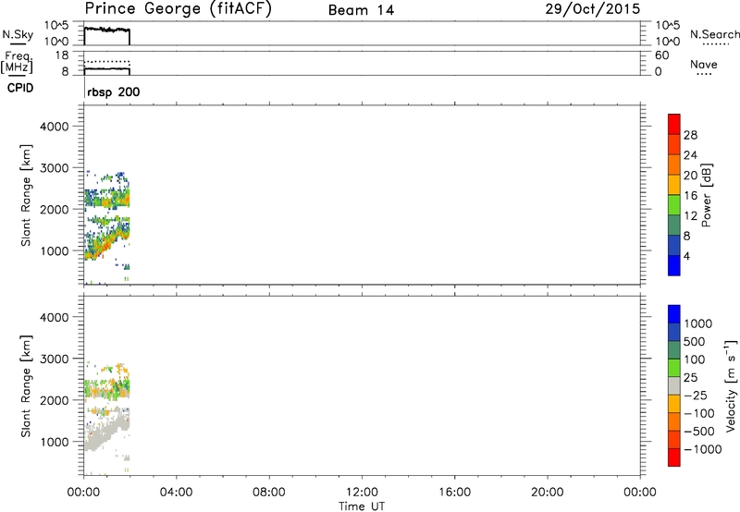
Task: Click the bottom blue Power colorbar swatch
Action: (x=674, y=265)
